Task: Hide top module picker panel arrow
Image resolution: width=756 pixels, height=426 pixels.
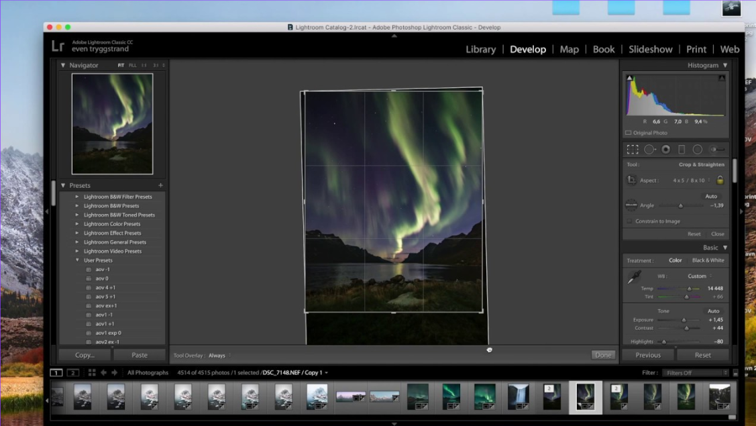Action: coord(394,36)
